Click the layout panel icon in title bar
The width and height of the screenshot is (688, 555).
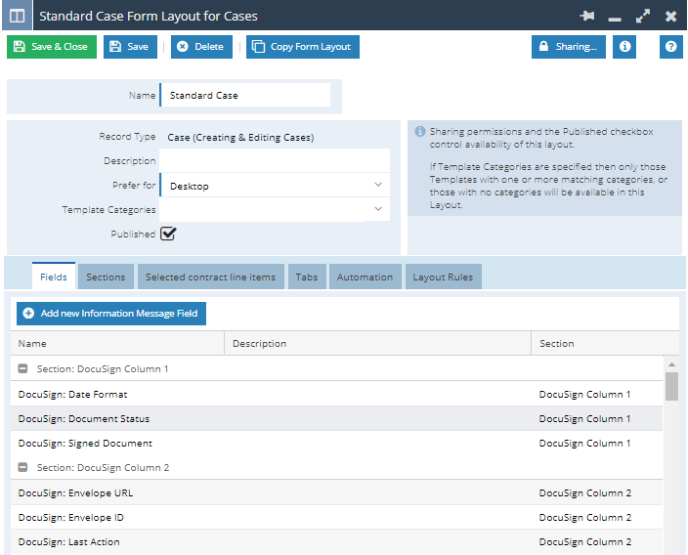click(17, 17)
